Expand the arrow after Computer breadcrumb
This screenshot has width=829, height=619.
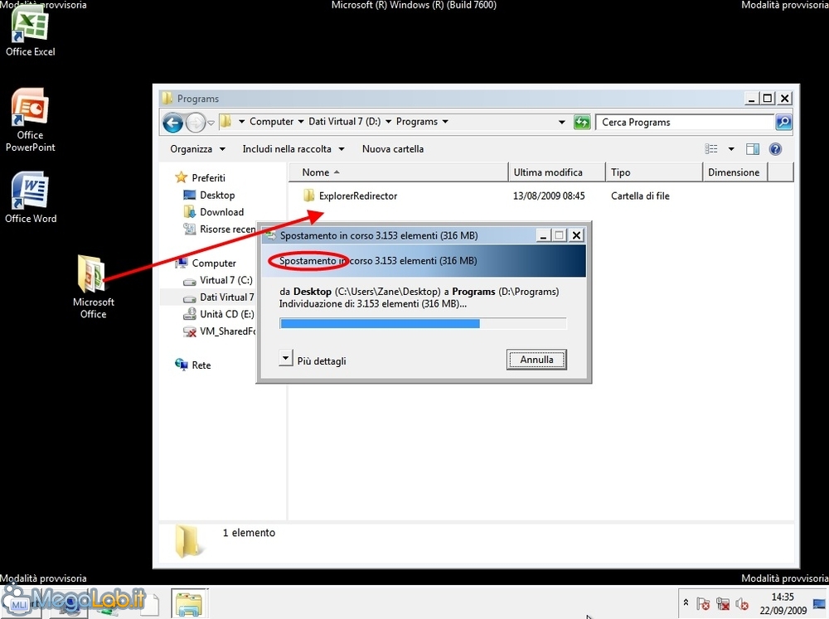click(301, 122)
